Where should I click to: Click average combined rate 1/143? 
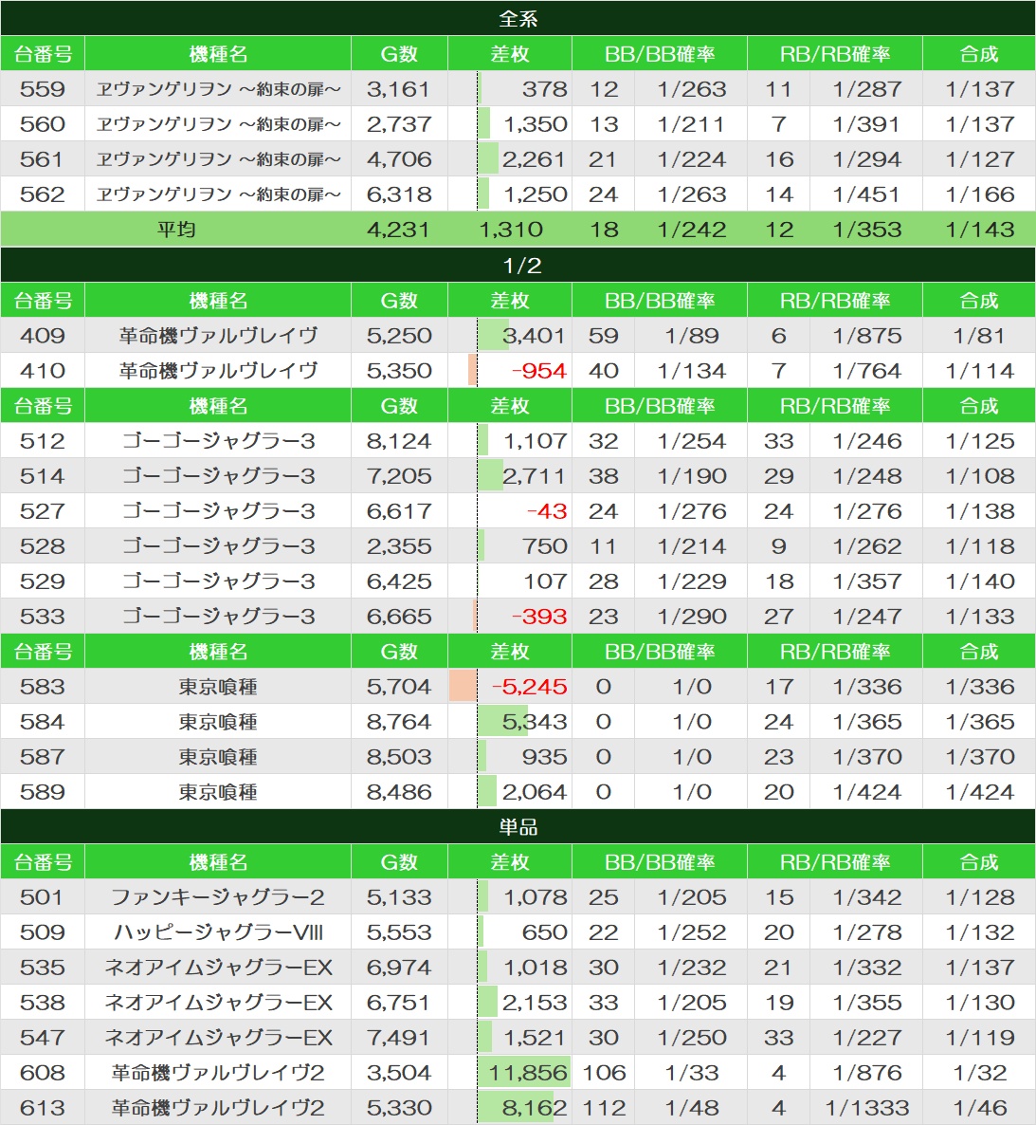(979, 230)
